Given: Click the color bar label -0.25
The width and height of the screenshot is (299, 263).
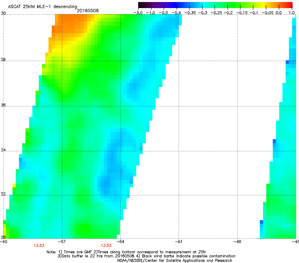Looking at the screenshot, I should tap(217, 13).
